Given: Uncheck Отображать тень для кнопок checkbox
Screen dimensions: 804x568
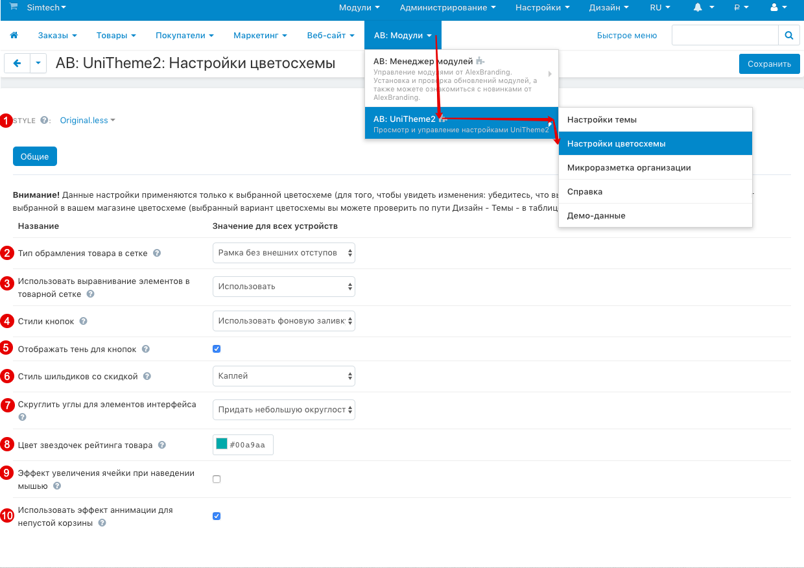Looking at the screenshot, I should tap(217, 349).
